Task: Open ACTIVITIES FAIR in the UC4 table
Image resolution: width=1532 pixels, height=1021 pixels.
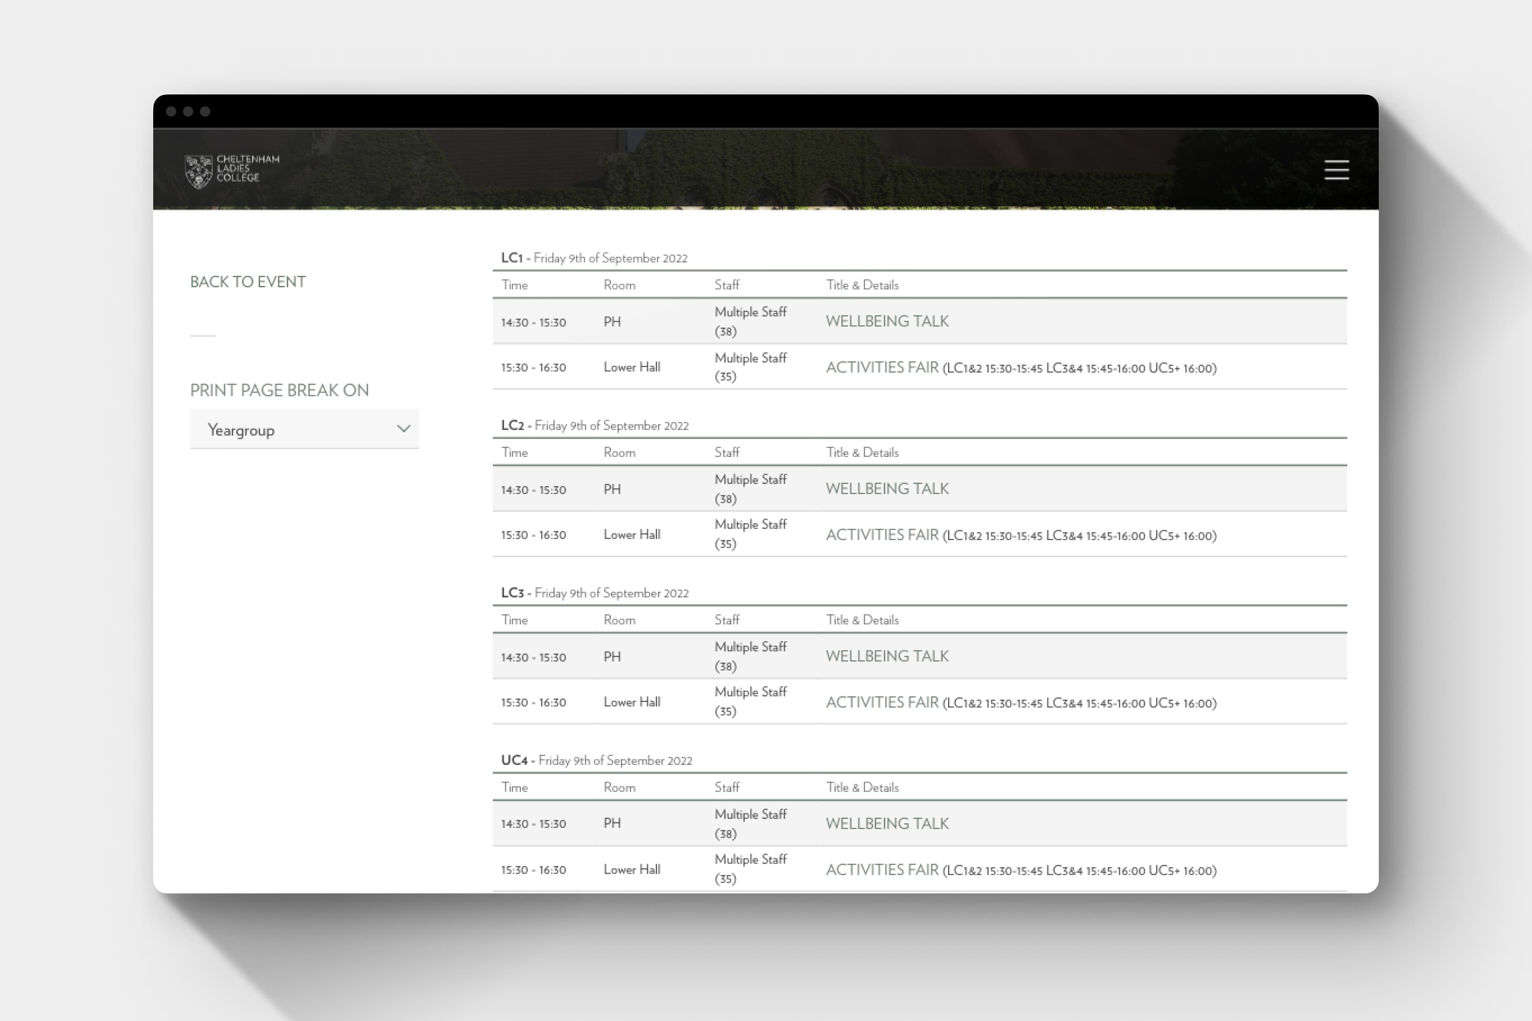Action: pos(882,869)
